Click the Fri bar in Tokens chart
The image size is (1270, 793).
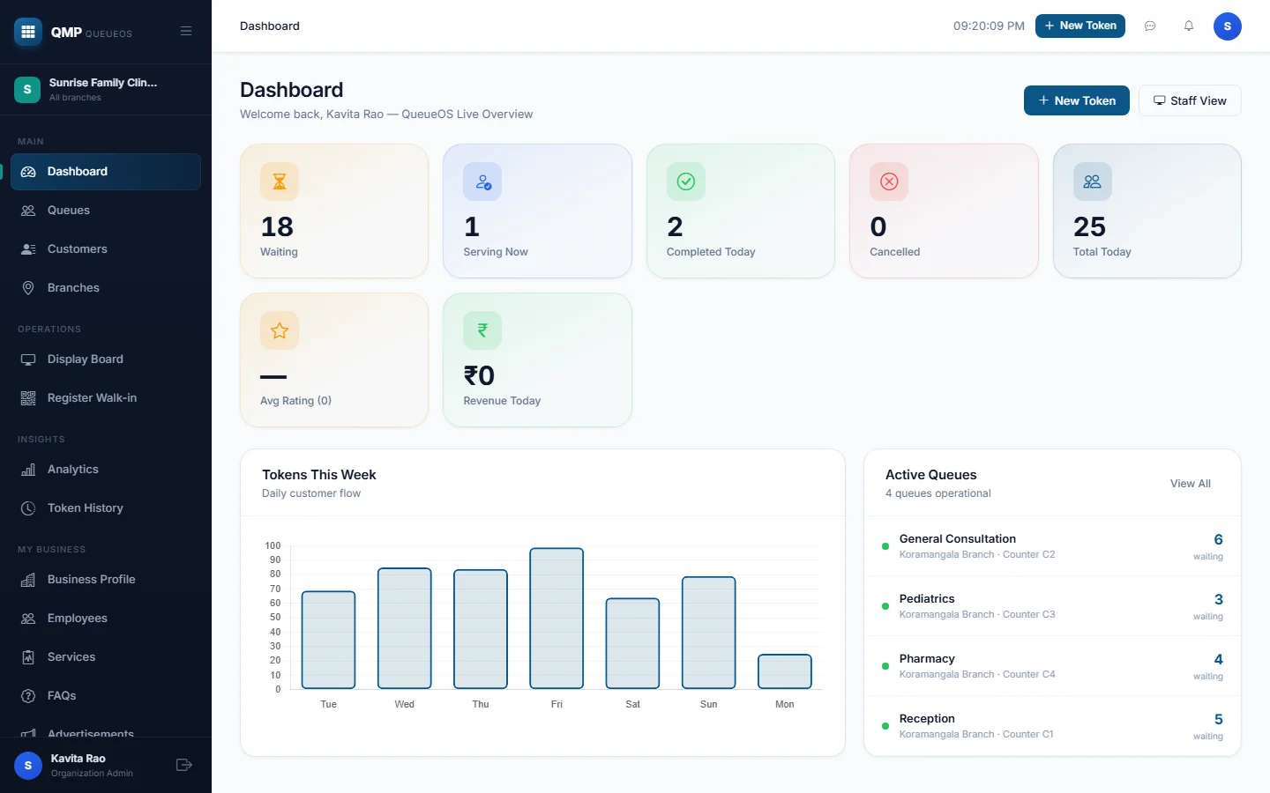coord(557,619)
